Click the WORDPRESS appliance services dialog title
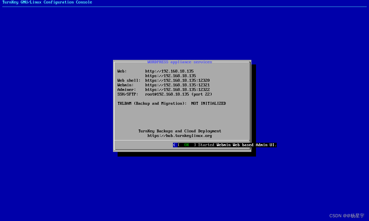The height and width of the screenshot is (221, 369). (180, 62)
